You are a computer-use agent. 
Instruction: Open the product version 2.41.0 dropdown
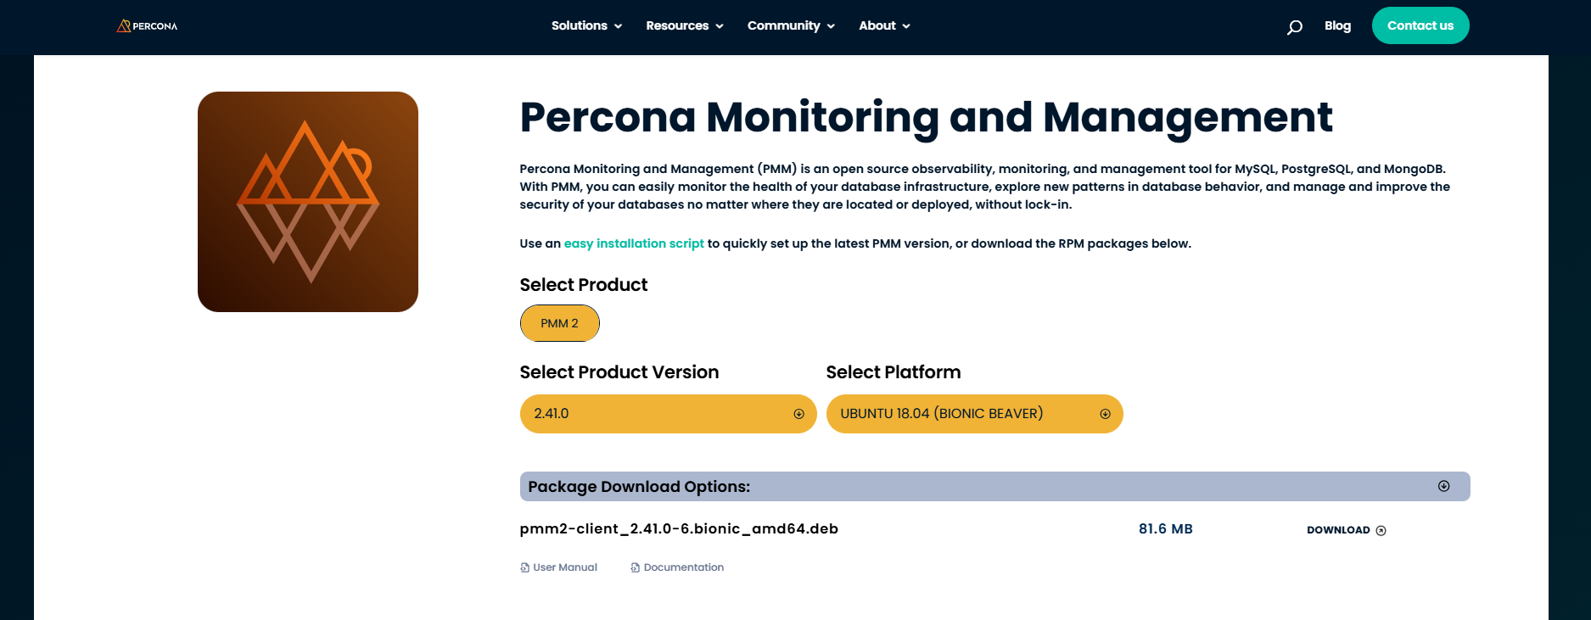pyautogui.click(x=669, y=414)
